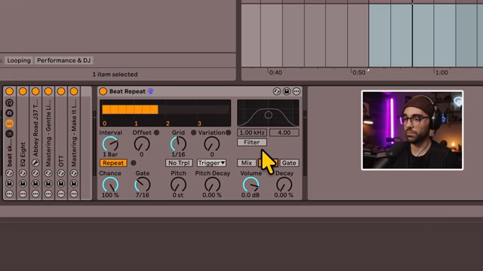Click the 1.00 kHz filter frequency field
The width and height of the screenshot is (483, 271).
(252, 132)
